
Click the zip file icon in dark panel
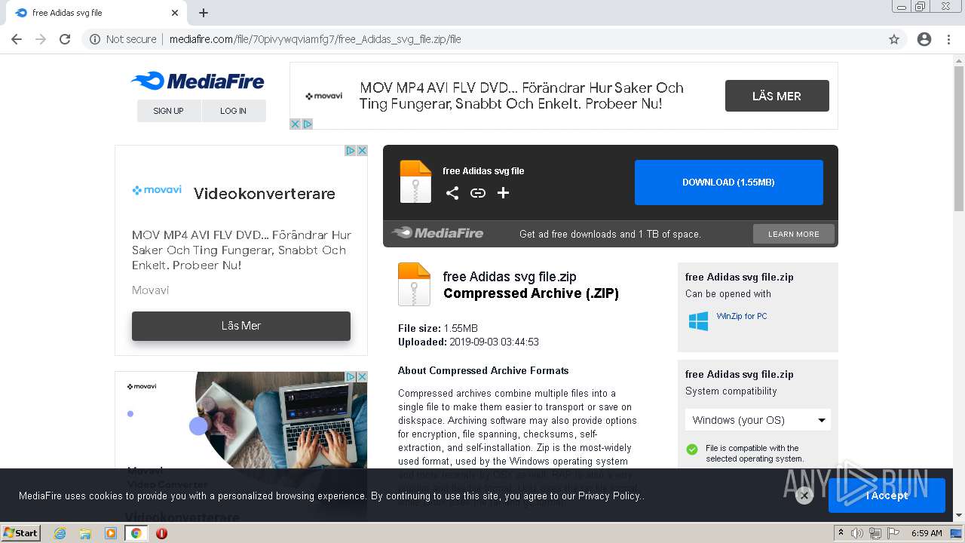(x=415, y=182)
